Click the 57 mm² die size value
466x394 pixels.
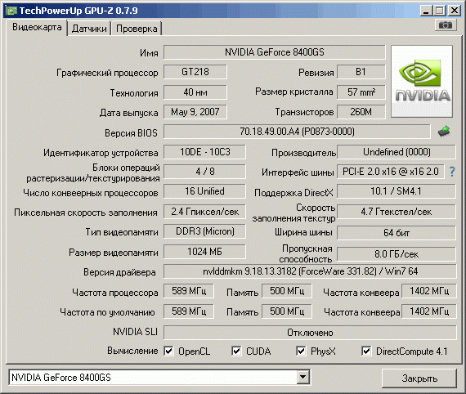[x=361, y=92]
